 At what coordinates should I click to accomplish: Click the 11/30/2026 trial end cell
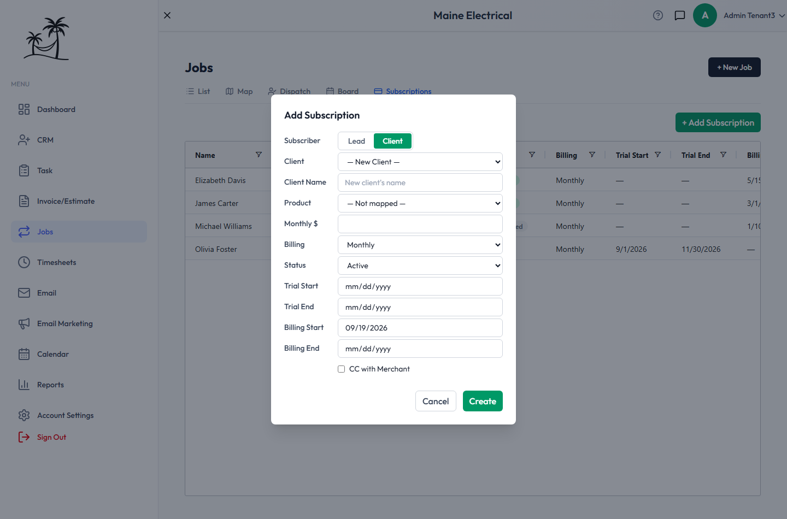(x=701, y=249)
